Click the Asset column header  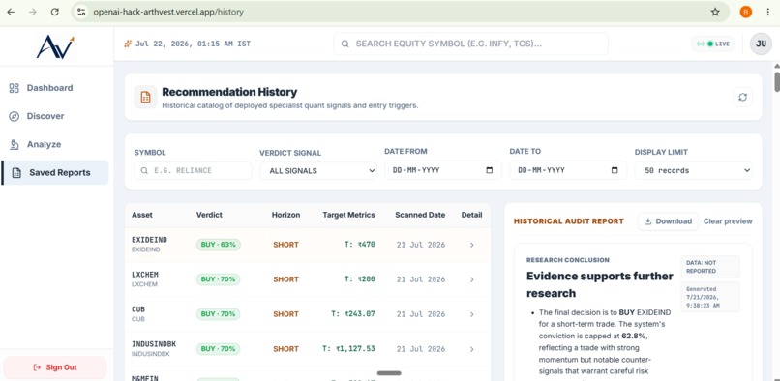[x=142, y=215]
